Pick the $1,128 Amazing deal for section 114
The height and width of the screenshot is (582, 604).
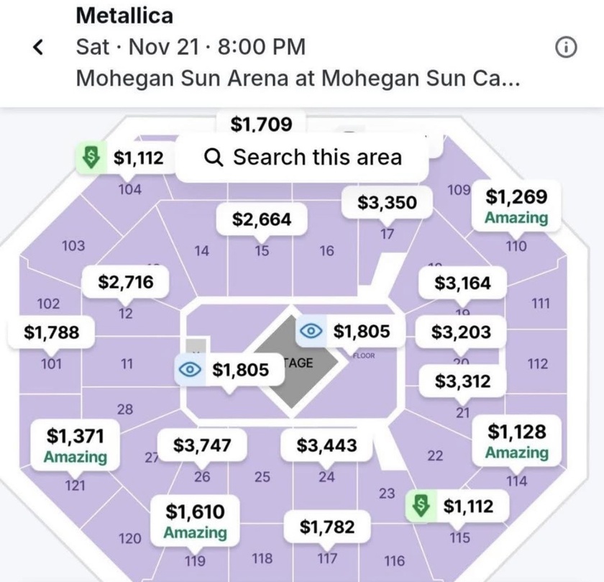click(516, 441)
